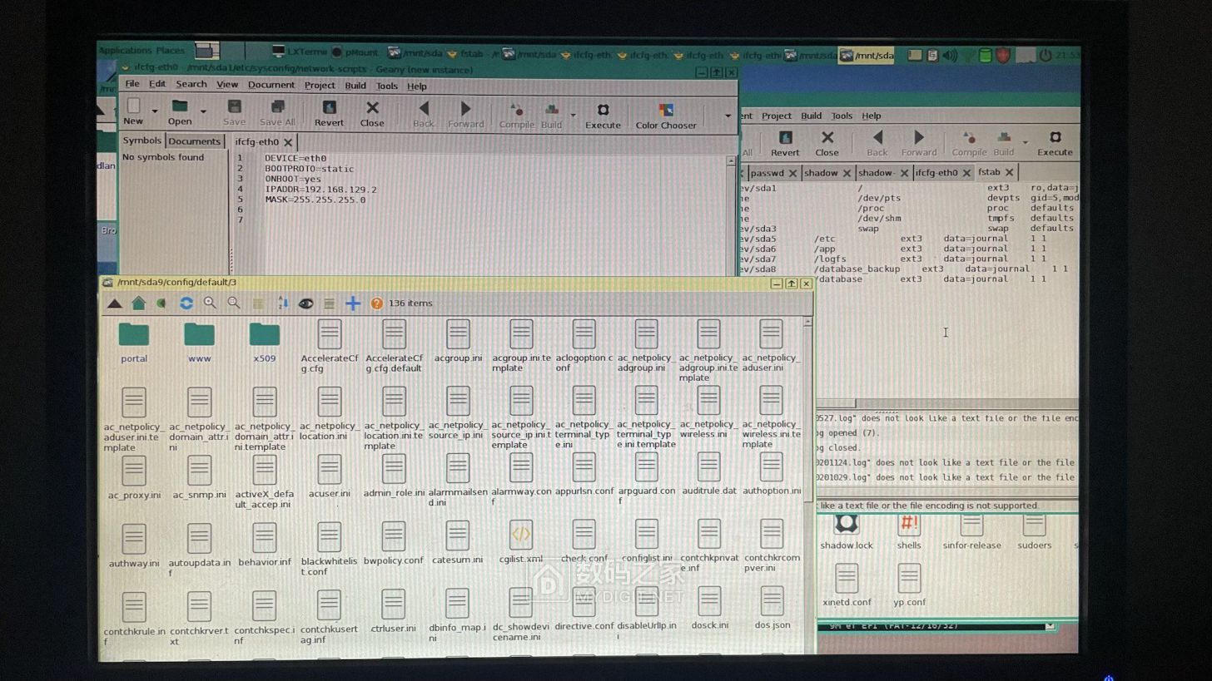Toggle hidden files eye icon
This screenshot has width=1212, height=681.
click(x=305, y=303)
